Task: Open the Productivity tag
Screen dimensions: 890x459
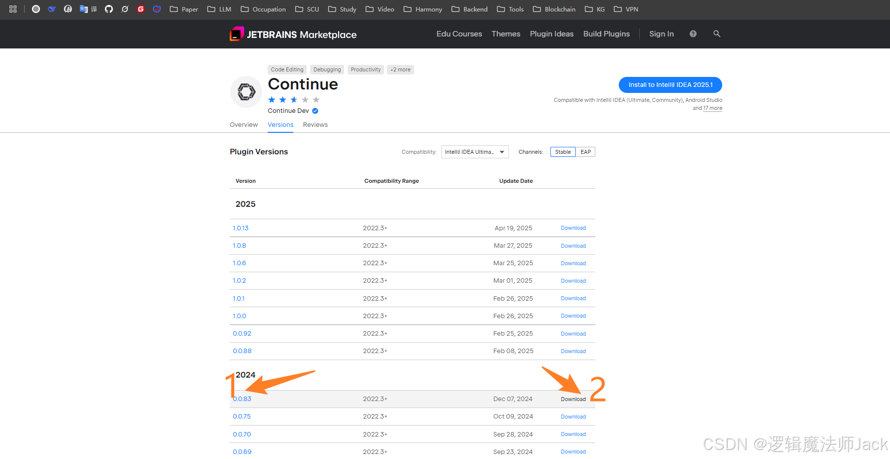Action: 366,69
